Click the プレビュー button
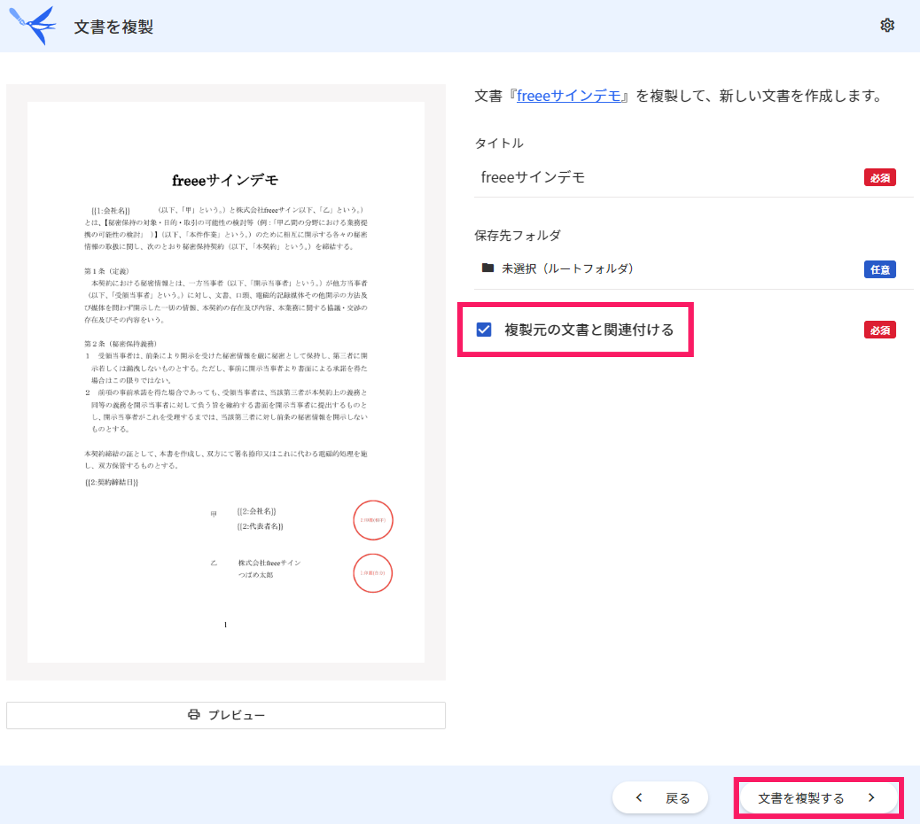Image resolution: width=920 pixels, height=824 pixels. pyautogui.click(x=226, y=715)
